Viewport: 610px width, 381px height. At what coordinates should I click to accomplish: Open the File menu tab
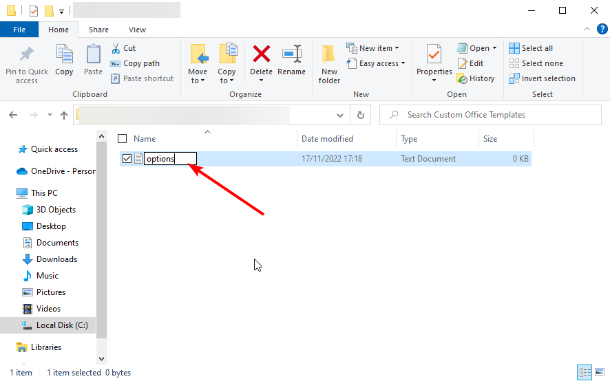point(19,30)
